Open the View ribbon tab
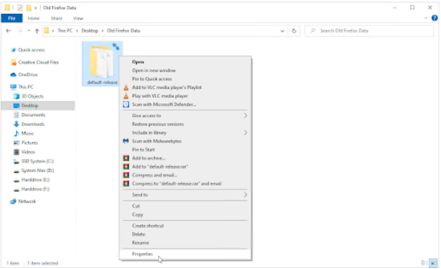This screenshot has height=269, width=441. click(78, 18)
